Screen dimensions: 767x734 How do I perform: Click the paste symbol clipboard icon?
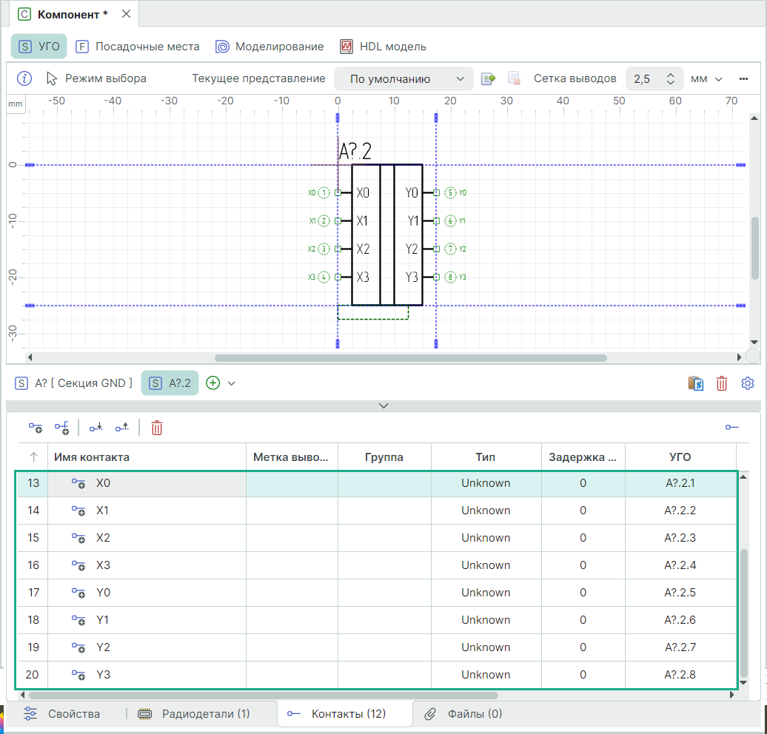tap(695, 383)
